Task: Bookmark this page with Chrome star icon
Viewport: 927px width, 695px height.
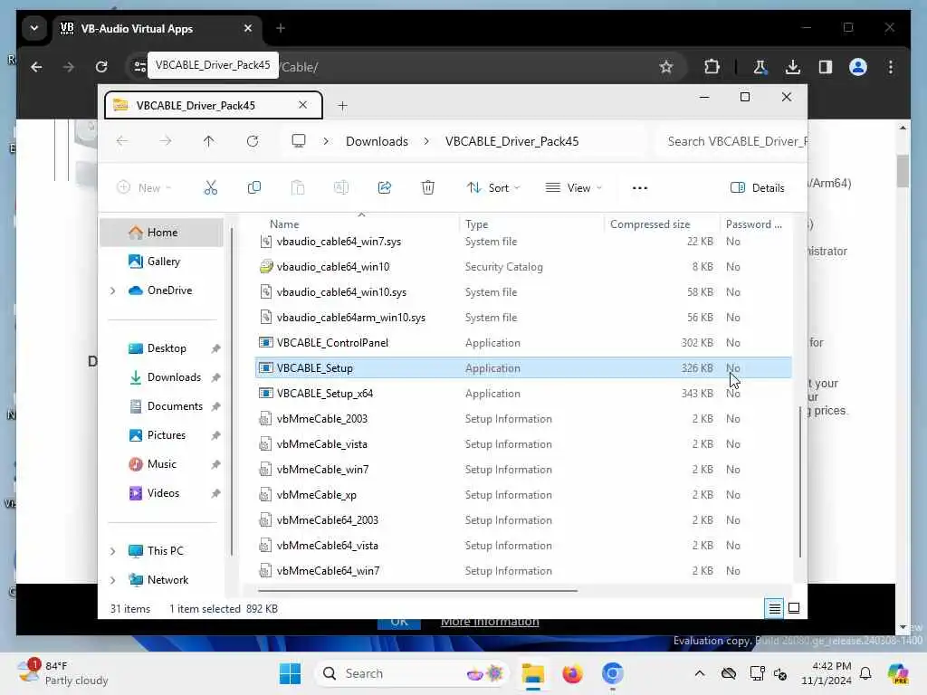Action: tap(666, 67)
